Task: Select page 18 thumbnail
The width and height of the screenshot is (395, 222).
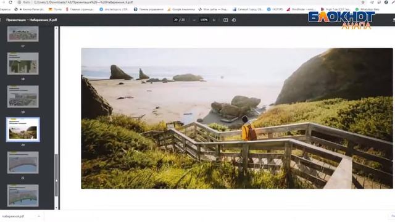Action: [x=23, y=64]
